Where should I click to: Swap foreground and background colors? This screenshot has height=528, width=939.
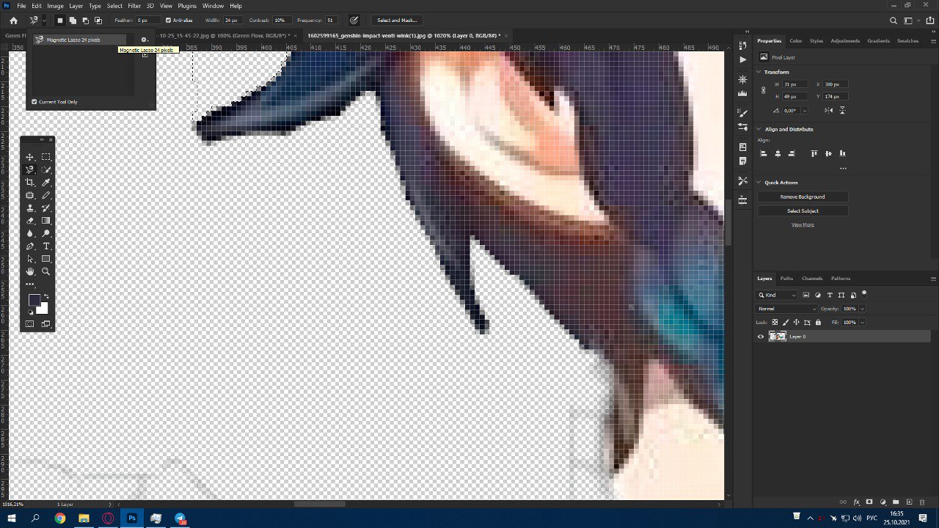(46, 296)
